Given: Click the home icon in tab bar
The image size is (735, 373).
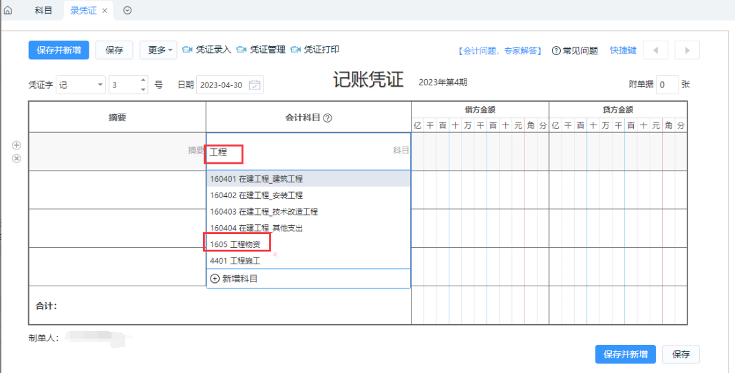Looking at the screenshot, I should click(8, 11).
